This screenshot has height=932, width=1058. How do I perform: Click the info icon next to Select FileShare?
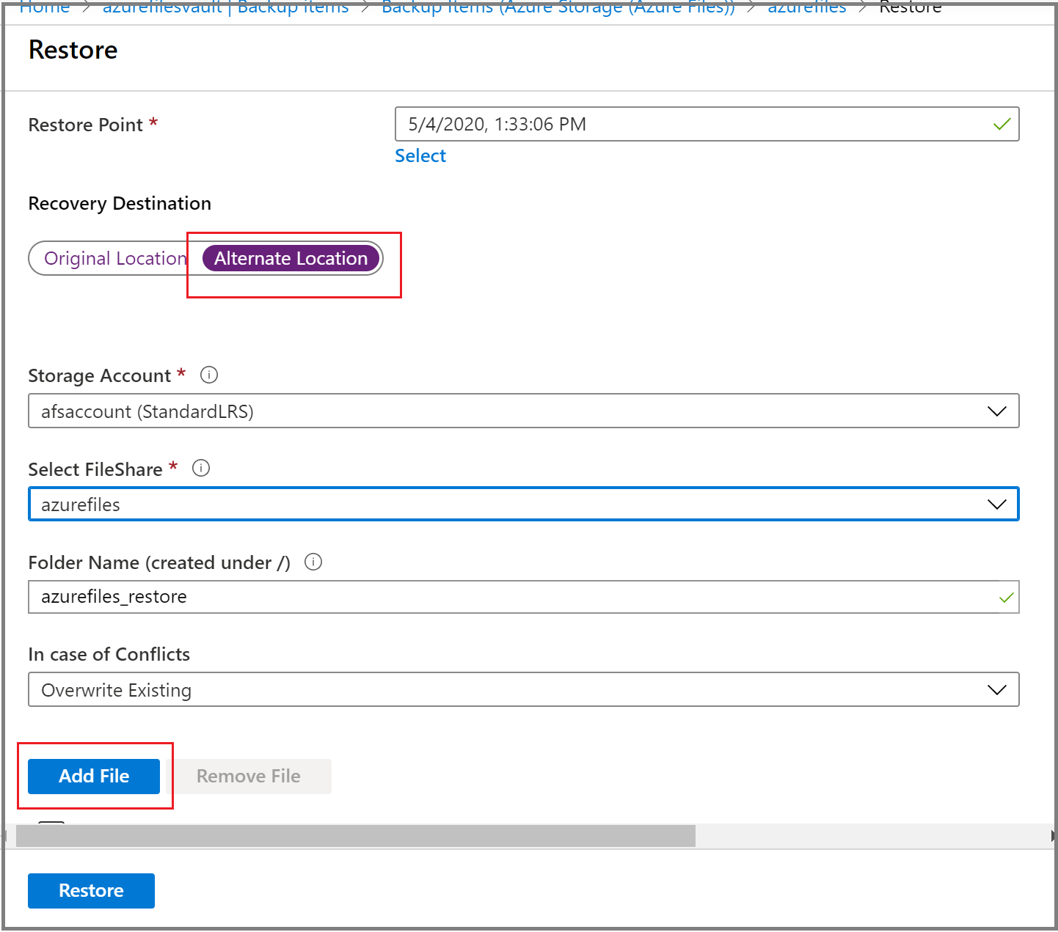click(201, 468)
